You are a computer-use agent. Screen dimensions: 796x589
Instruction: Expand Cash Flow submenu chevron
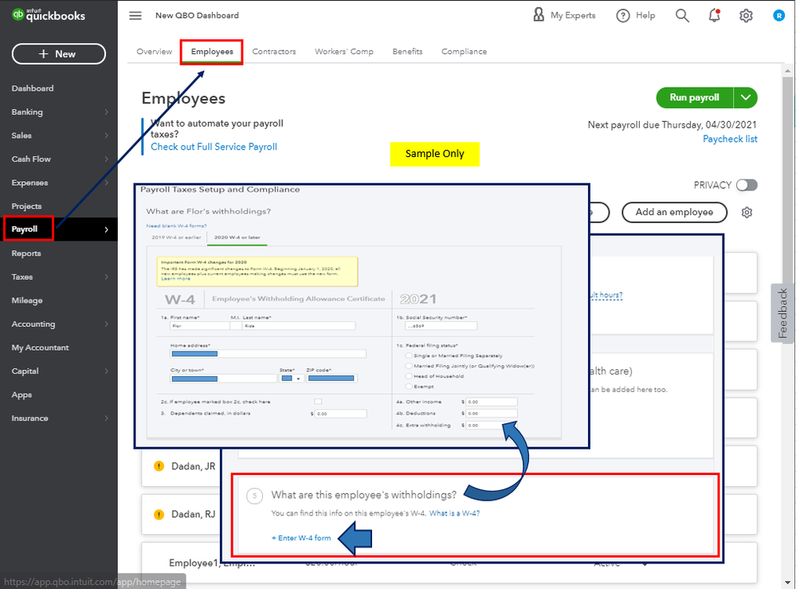[106, 159]
